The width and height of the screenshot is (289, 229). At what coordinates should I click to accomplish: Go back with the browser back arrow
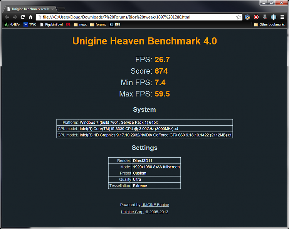tap(7, 17)
